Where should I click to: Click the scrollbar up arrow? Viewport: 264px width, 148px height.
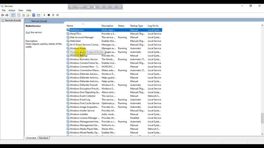(x=262, y=25)
